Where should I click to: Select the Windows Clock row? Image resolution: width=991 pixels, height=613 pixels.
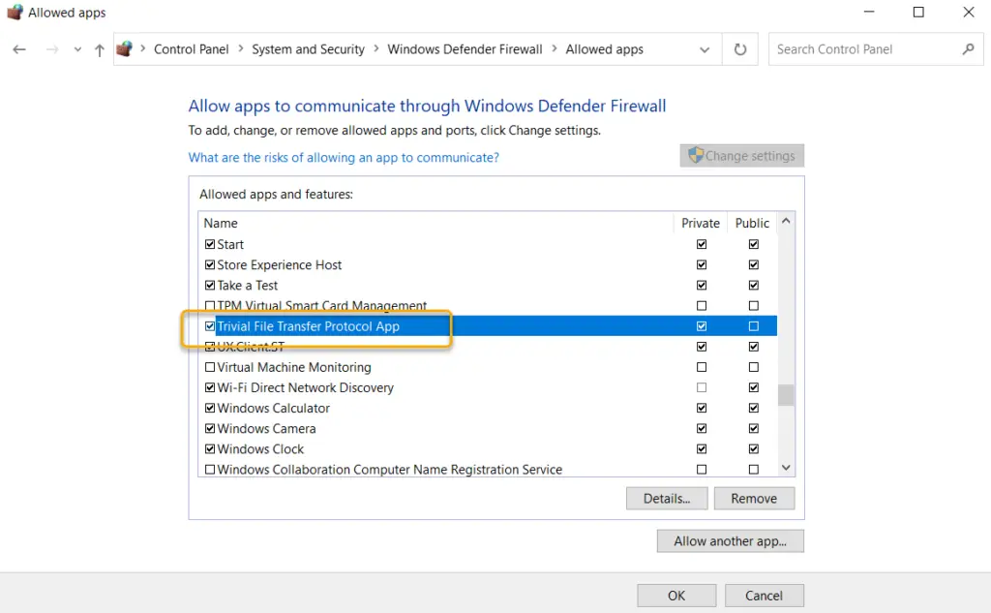[x=488, y=449]
